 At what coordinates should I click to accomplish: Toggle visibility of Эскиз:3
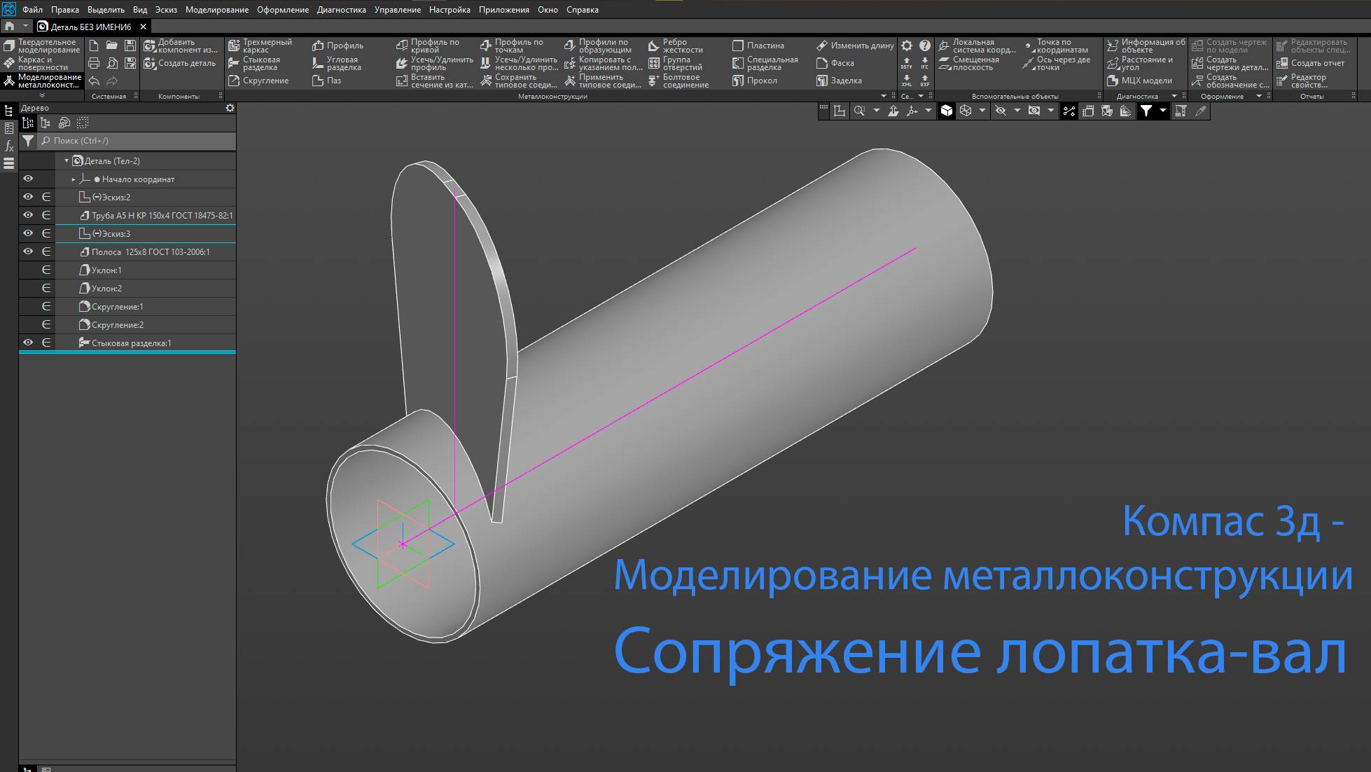pos(28,233)
